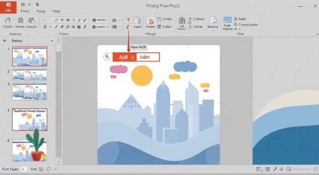This screenshot has width=319, height=175.
Task: Open the font size dropdown beside IA
Action: 120,20
